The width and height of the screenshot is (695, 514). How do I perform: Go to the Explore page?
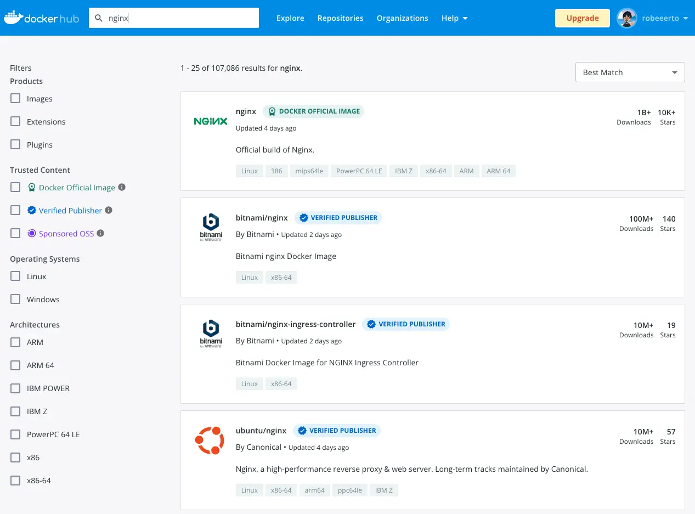[290, 18]
